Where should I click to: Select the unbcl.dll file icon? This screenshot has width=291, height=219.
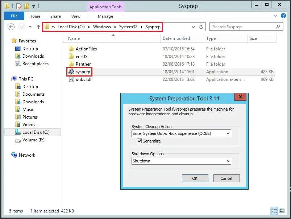tap(71, 79)
